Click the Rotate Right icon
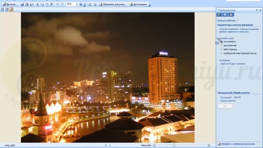 [95, 5]
